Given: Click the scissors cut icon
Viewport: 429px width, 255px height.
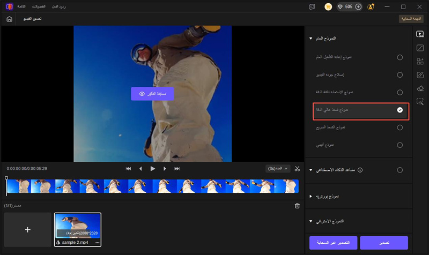Looking at the screenshot, I should coord(297,168).
